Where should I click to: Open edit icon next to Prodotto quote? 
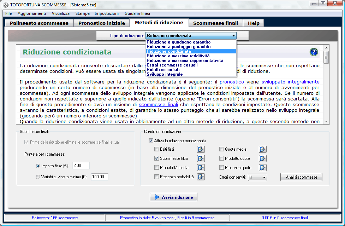[263, 158]
